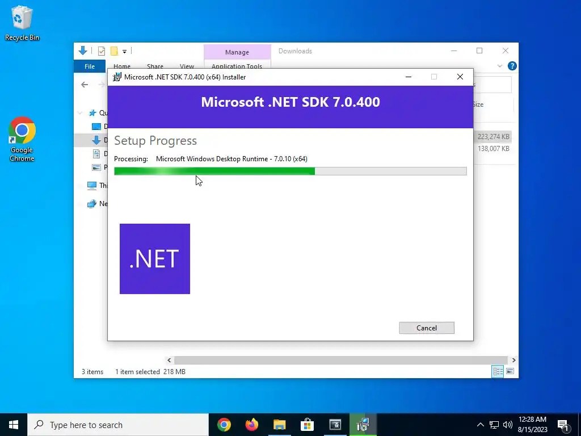This screenshot has width=581, height=436.
Task: Minimize the .NET SDK Installer window
Action: (409, 77)
